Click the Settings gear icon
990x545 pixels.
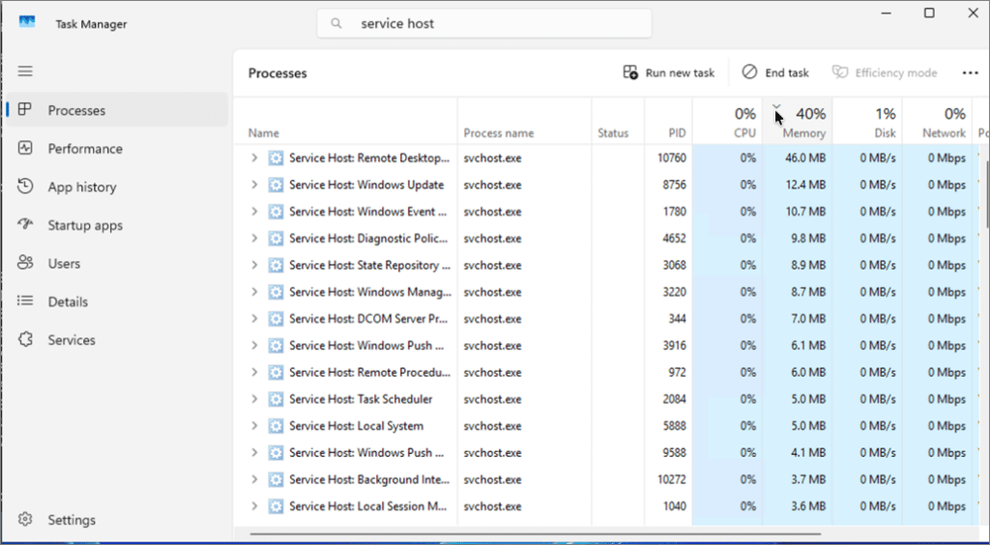coord(25,520)
